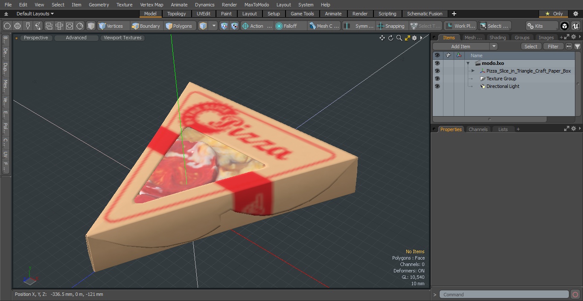Open the MaxToModo menu

coord(257,5)
